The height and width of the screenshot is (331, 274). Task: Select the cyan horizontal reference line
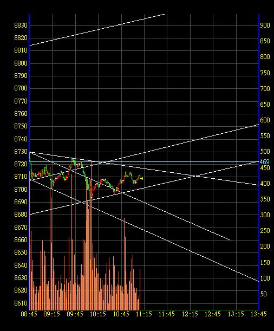coord(144,162)
